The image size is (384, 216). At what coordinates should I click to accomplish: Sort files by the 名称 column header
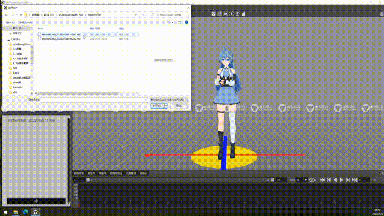(40, 29)
